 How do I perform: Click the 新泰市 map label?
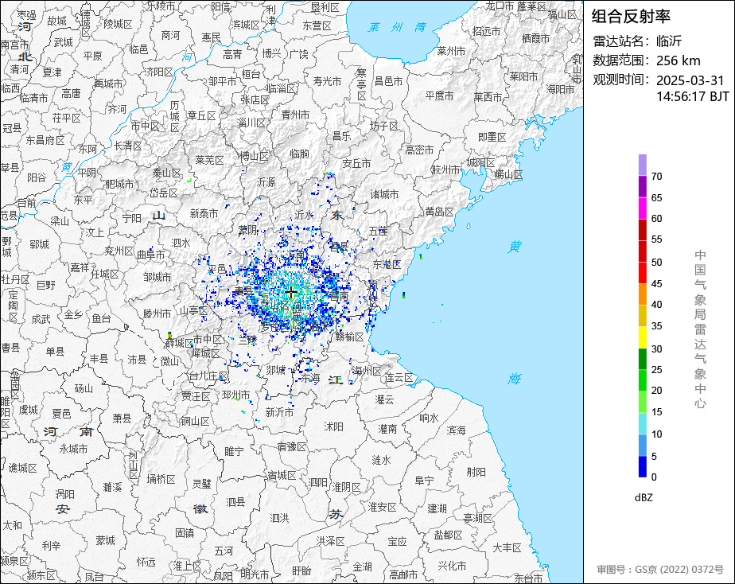pos(204,214)
